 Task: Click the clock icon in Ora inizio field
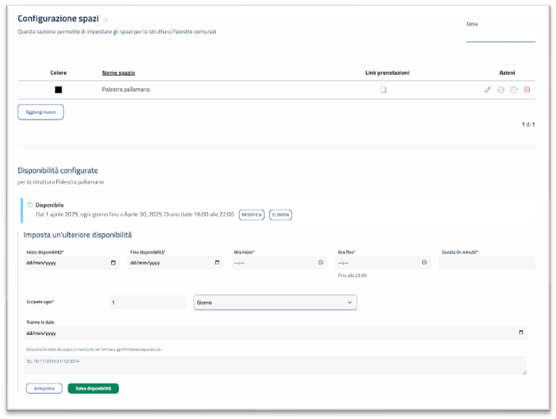(320, 262)
